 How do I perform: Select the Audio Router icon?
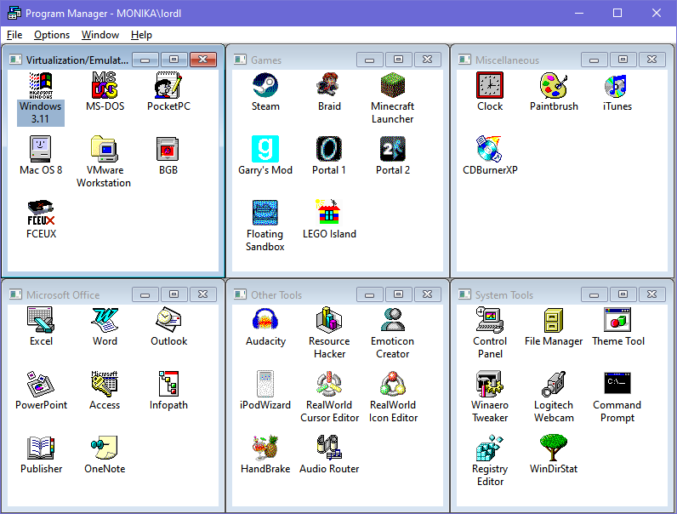click(x=329, y=448)
